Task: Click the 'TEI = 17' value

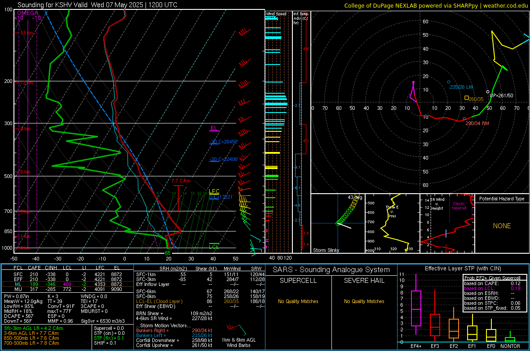Action: point(89,301)
